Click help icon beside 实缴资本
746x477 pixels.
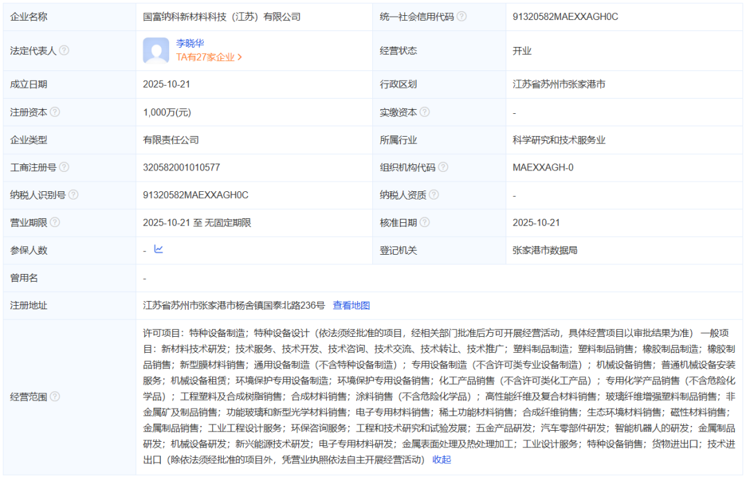(x=425, y=112)
